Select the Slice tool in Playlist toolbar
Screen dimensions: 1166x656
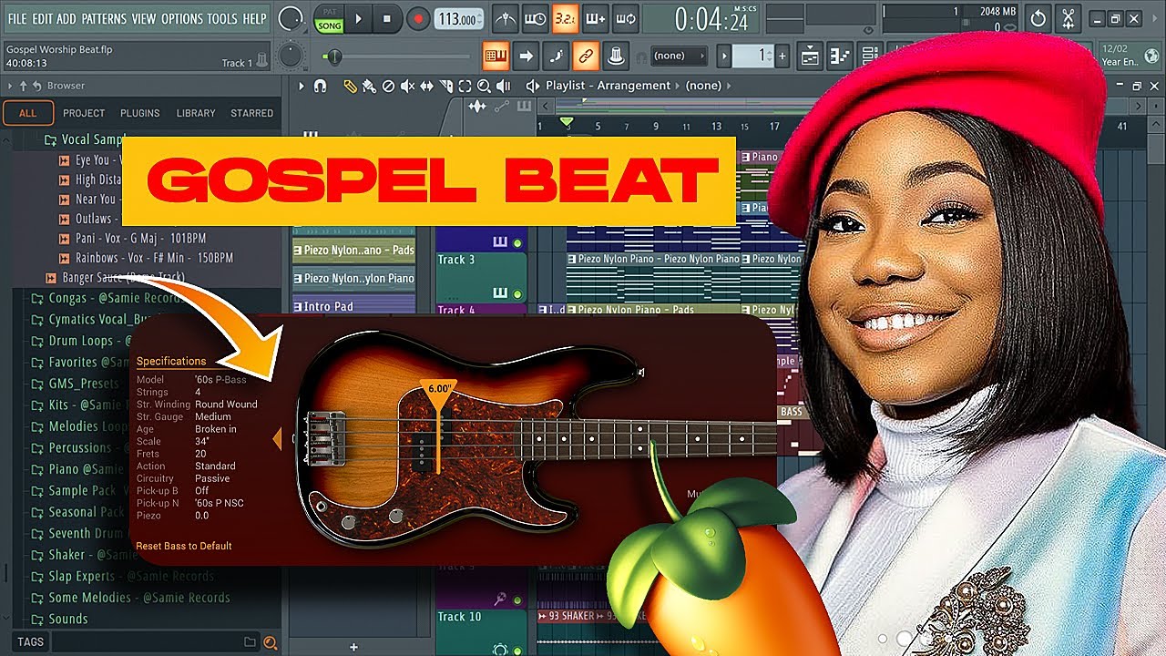pos(445,86)
